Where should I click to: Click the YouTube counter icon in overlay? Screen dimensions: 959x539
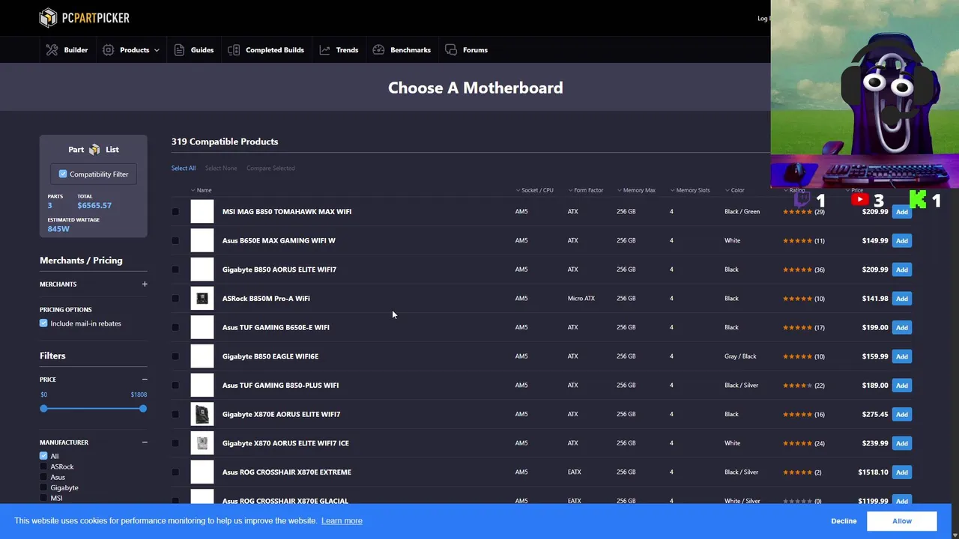click(x=859, y=199)
